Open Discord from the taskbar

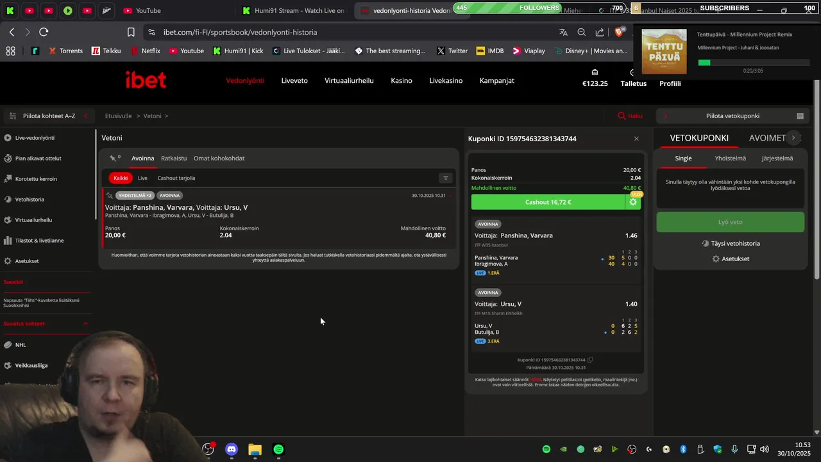tap(232, 449)
